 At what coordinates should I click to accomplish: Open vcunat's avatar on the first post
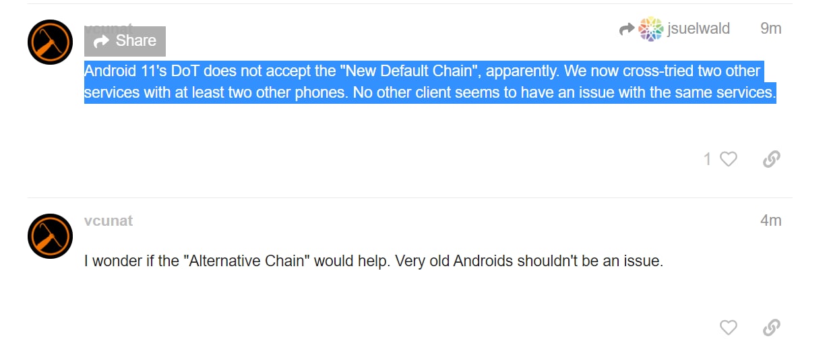(x=50, y=42)
